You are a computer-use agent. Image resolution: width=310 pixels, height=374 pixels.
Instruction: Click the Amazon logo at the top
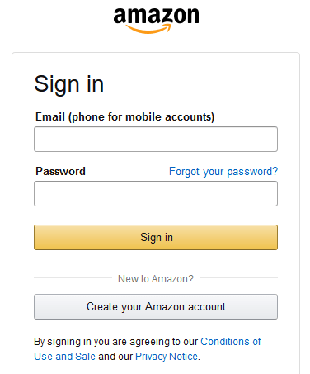pos(156,21)
